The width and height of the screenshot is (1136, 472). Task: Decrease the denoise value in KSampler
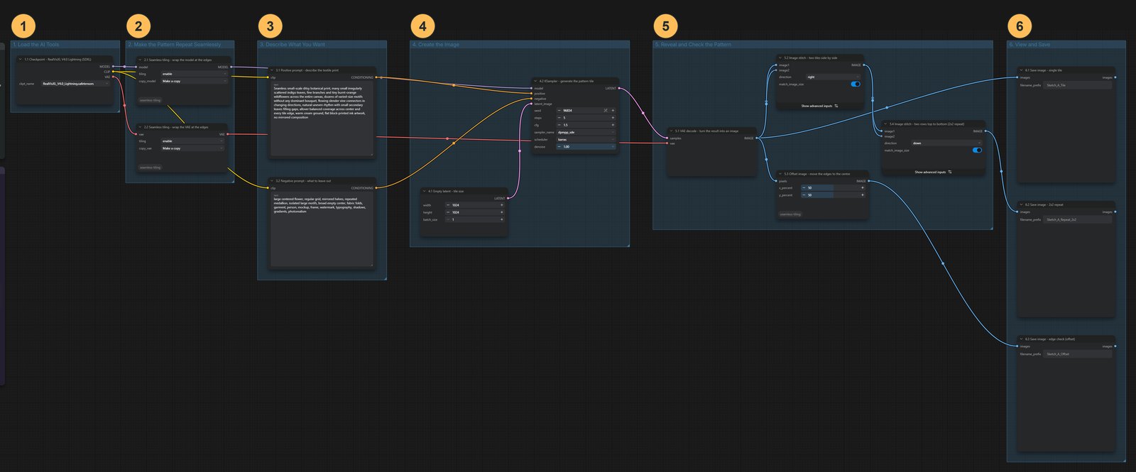pyautogui.click(x=559, y=147)
